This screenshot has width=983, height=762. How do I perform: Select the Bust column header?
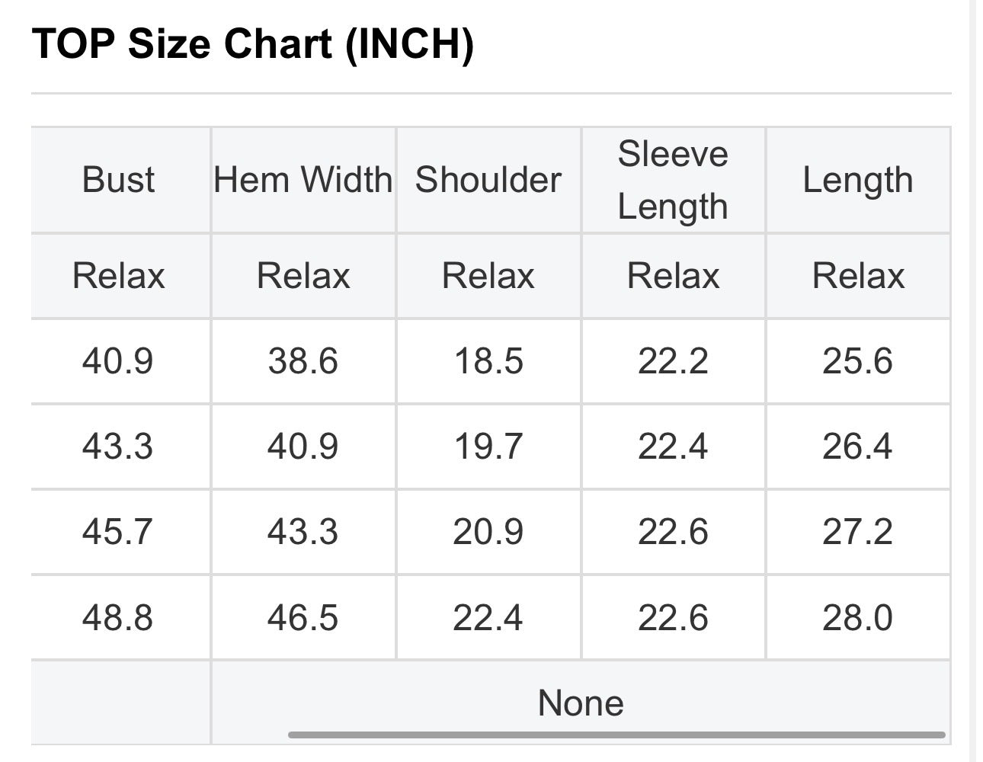click(118, 180)
